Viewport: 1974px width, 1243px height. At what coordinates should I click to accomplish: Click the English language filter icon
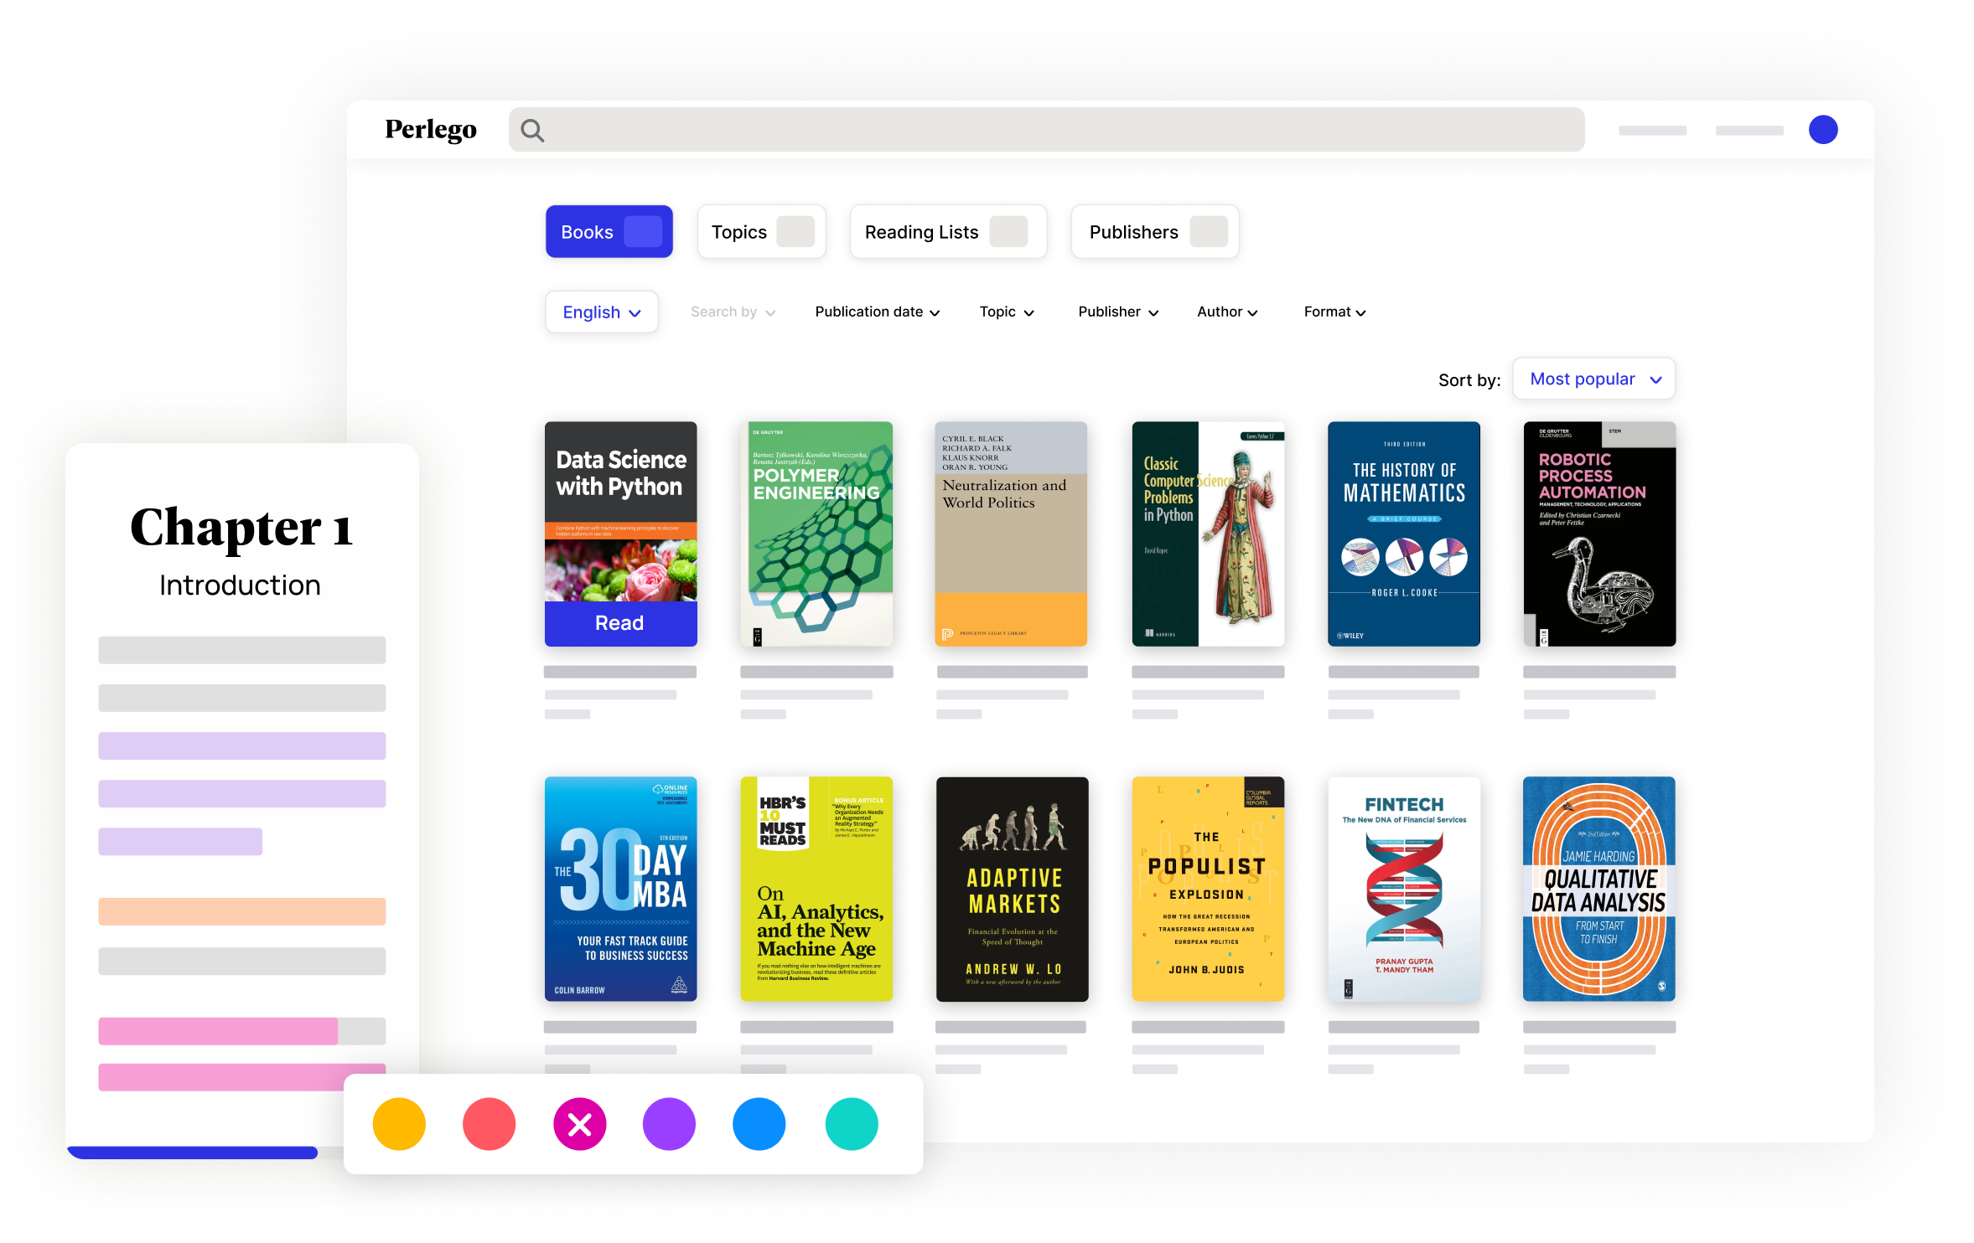click(x=598, y=311)
